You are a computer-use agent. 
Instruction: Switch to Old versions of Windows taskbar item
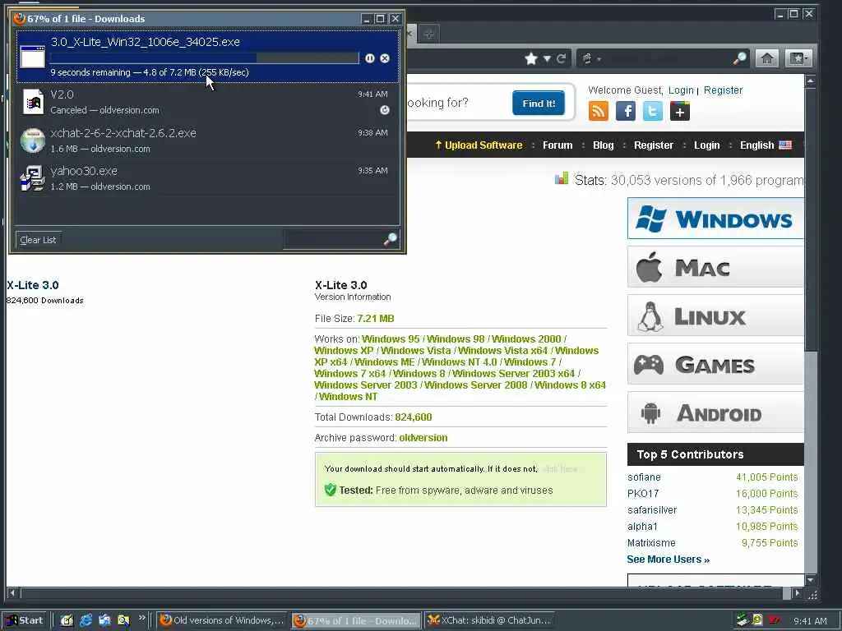[x=222, y=620]
